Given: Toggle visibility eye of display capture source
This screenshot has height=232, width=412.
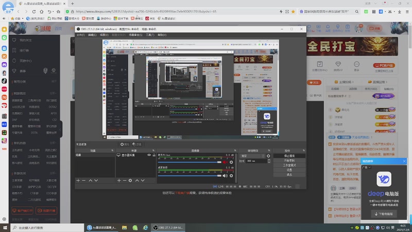Looking at the screenshot, I should tap(149, 155).
